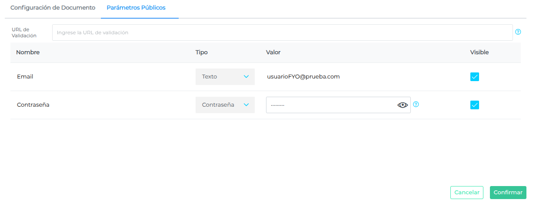Screen dimensions: 536x206
Task: Select the Email parameter name cell
Action: [x=25, y=77]
